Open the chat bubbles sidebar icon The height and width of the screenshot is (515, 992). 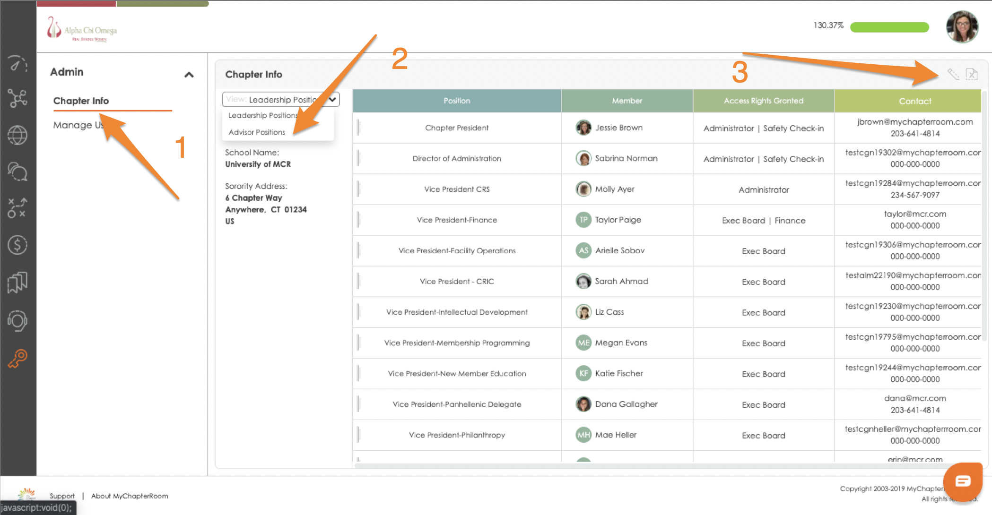coord(17,172)
